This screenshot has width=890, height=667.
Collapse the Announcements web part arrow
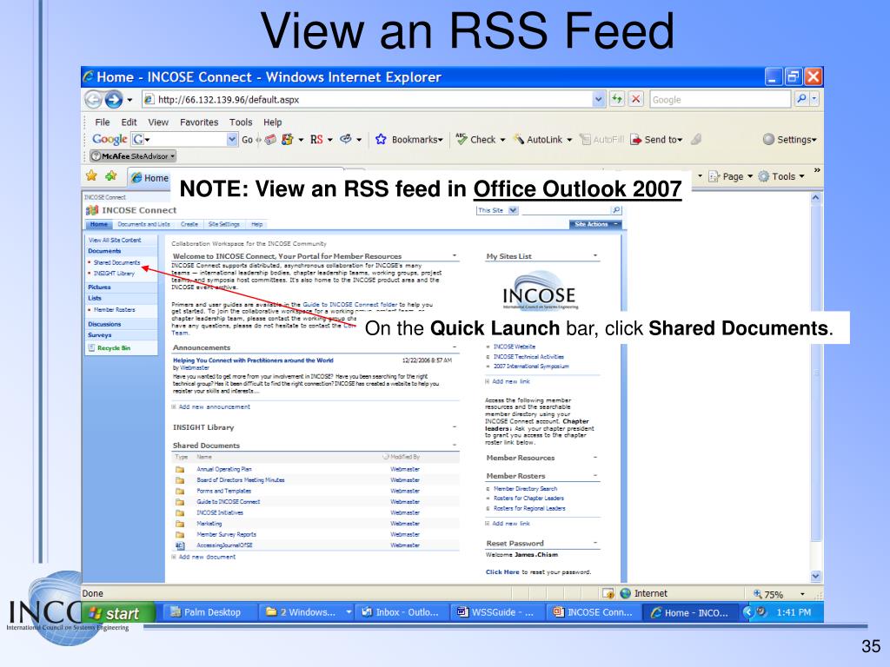point(455,347)
